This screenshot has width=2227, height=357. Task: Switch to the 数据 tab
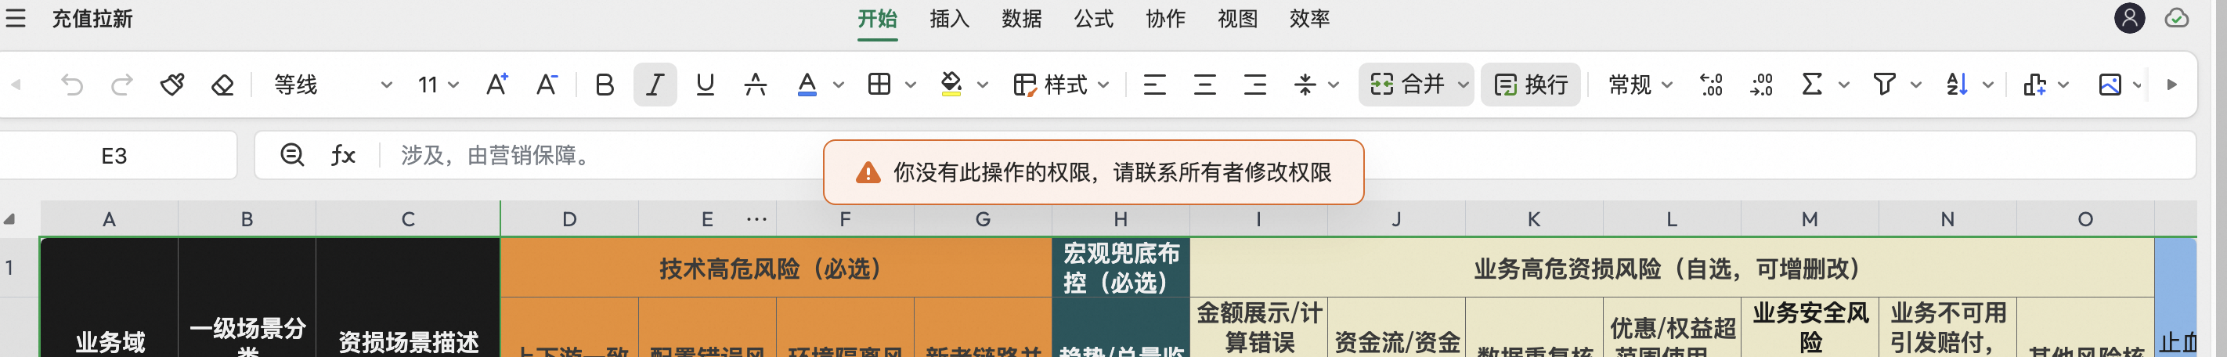[x=1021, y=19]
